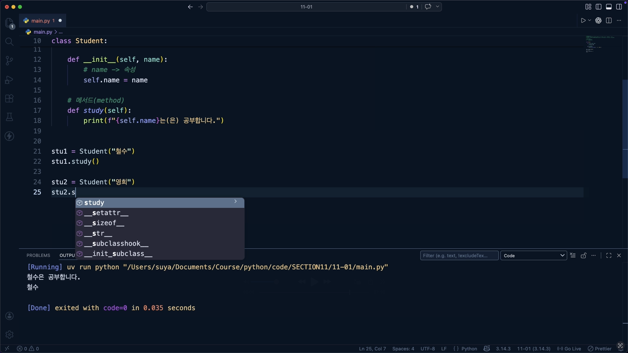
Task: Click the output filter text field
Action: [x=459, y=256]
